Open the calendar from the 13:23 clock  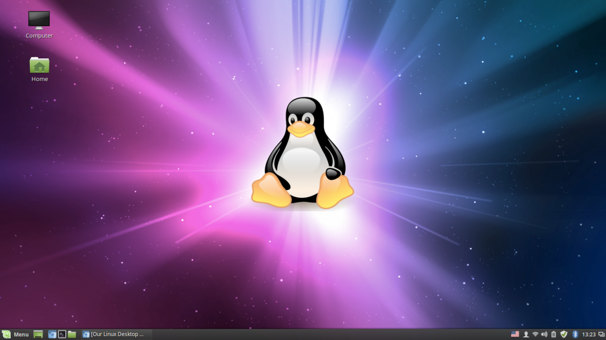coord(589,334)
